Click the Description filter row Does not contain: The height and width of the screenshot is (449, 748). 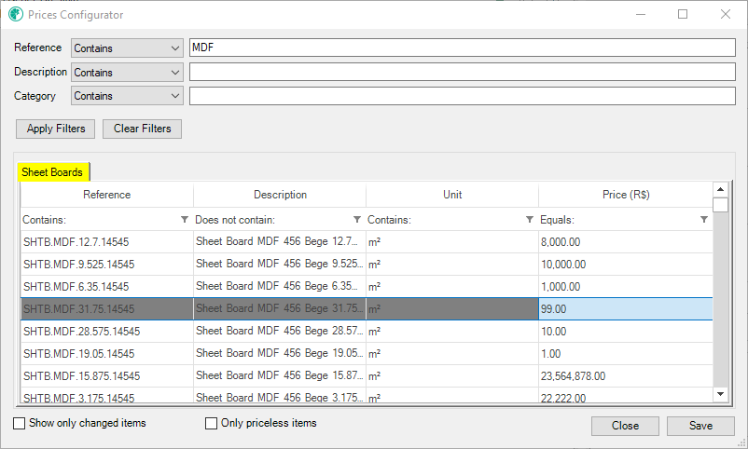pyautogui.click(x=280, y=220)
